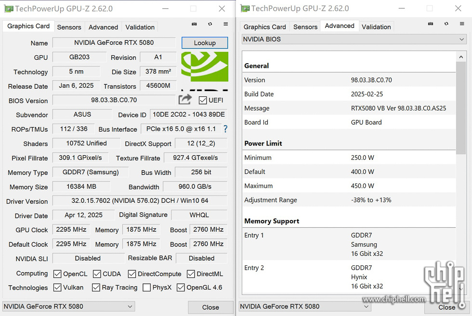Click Close button in right GPU-Z window
This screenshot has width=472, height=316.
click(x=447, y=307)
